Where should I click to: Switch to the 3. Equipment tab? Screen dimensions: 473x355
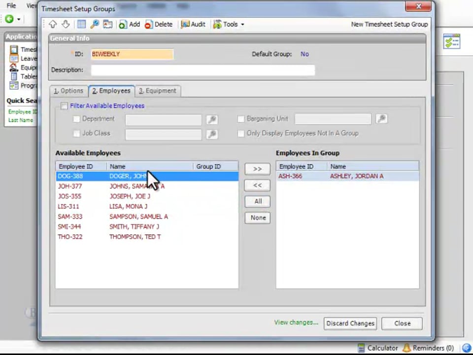158,91
